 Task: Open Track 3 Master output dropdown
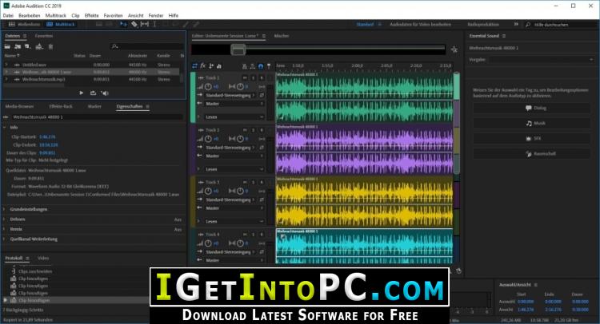(x=234, y=208)
